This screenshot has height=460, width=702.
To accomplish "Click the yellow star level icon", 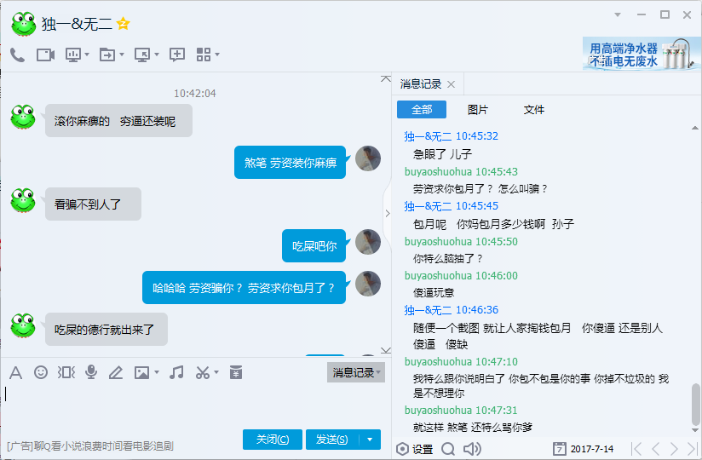I will 124,23.
